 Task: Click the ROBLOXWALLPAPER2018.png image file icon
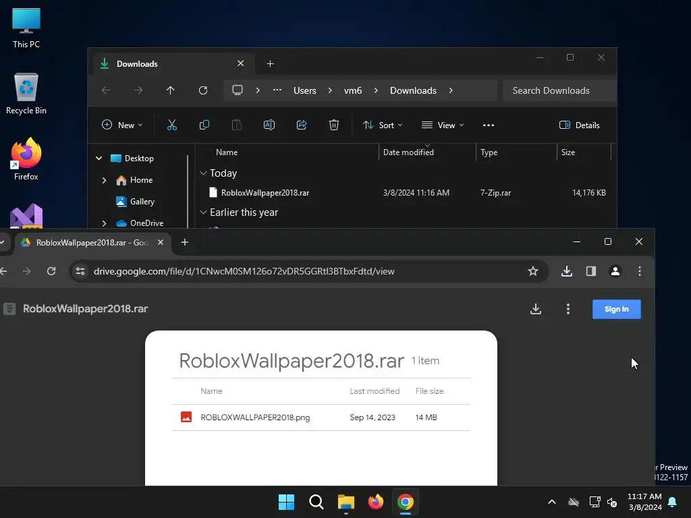click(186, 417)
